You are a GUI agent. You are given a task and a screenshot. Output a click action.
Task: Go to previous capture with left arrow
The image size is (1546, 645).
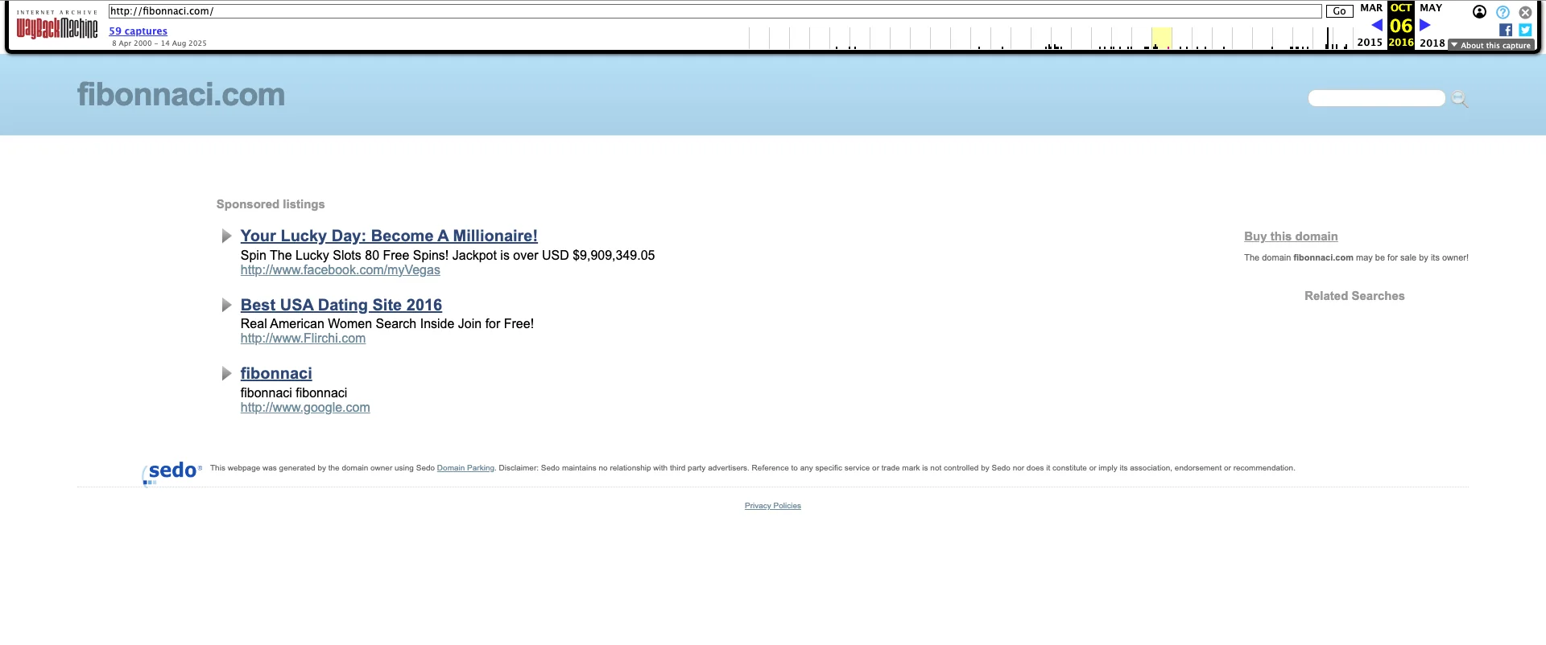[x=1377, y=26]
